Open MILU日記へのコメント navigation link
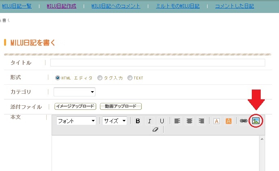The image size is (279, 171). pyautogui.click(x=116, y=6)
